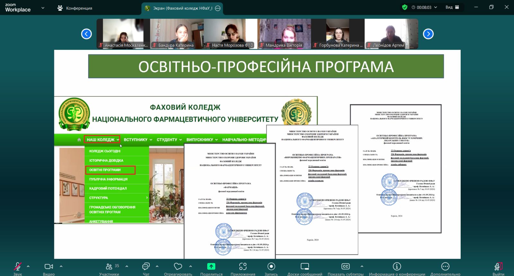Expand subtitles options arrow
Viewport: 514px width, 276px height.
click(x=362, y=266)
